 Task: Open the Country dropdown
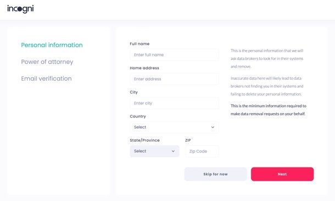174,127
